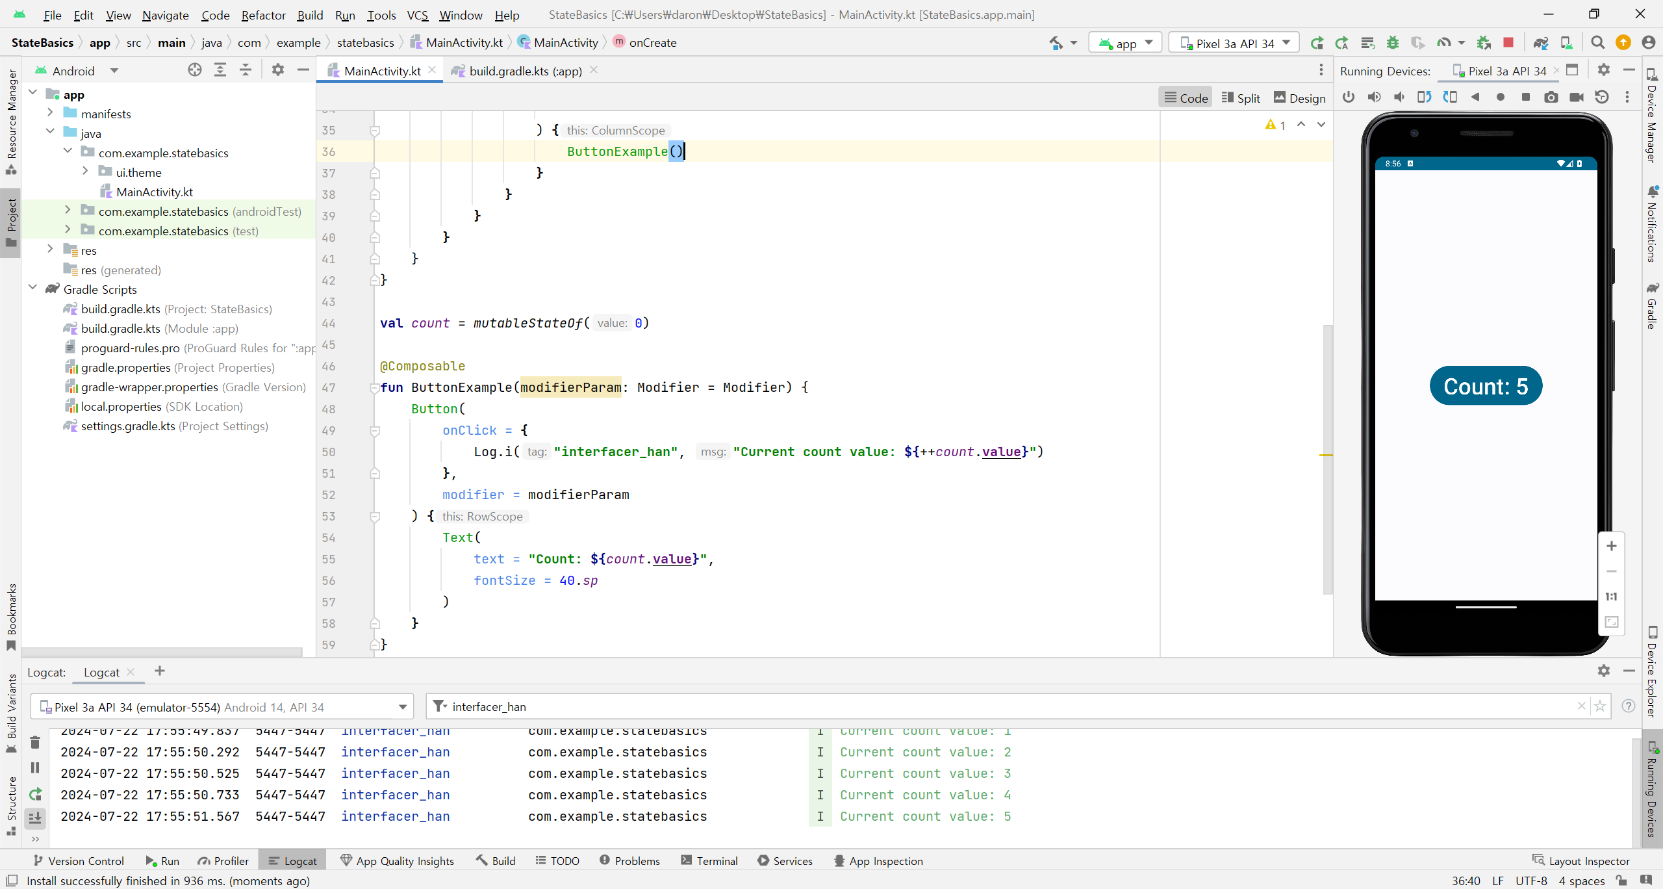Take an emulator screenshot with camera icon
Image resolution: width=1663 pixels, height=889 pixels.
tap(1551, 97)
